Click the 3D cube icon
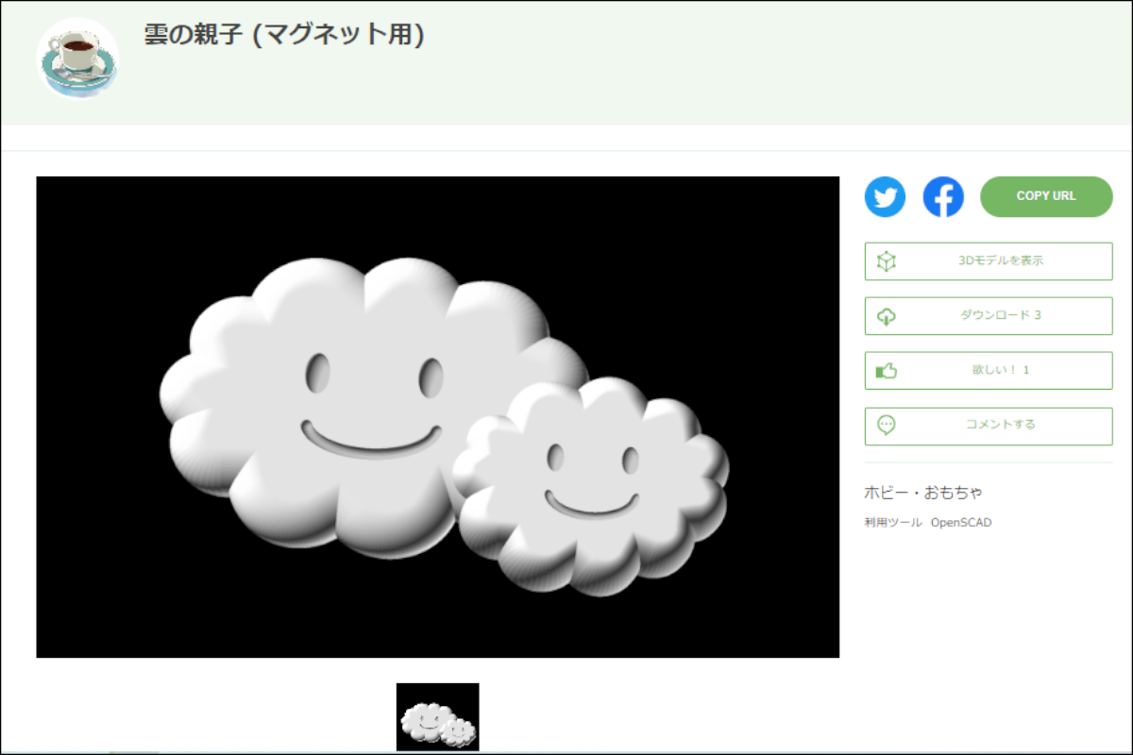This screenshot has width=1133, height=755. [886, 261]
